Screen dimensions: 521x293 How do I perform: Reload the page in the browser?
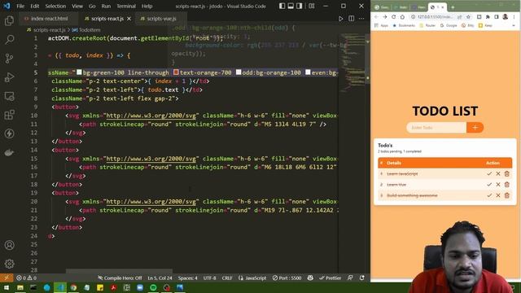(x=393, y=17)
